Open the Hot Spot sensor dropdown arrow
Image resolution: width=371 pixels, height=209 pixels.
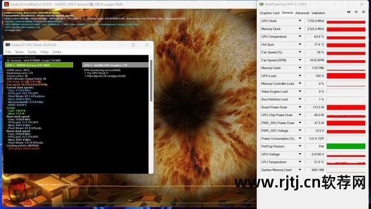pos(300,44)
